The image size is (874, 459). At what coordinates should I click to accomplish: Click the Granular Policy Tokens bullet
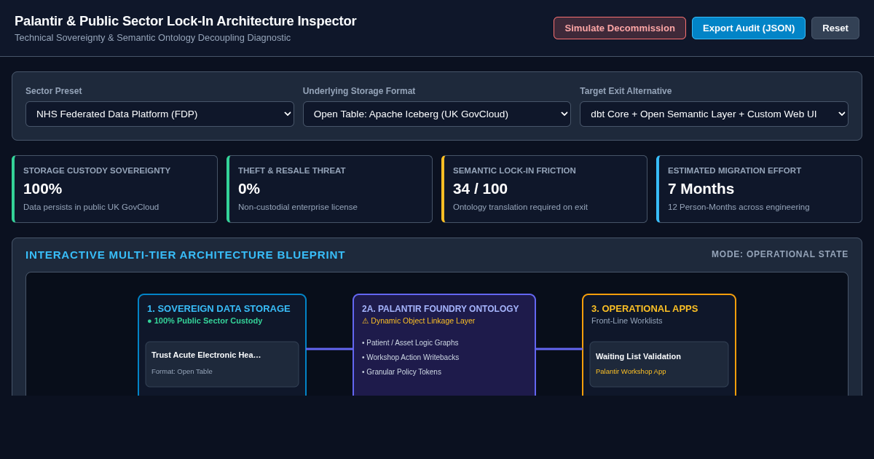401,372
